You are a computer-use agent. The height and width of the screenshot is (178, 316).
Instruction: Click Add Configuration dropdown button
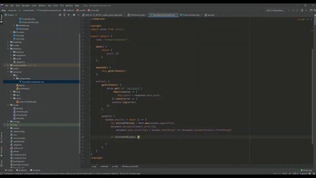click(x=275, y=10)
